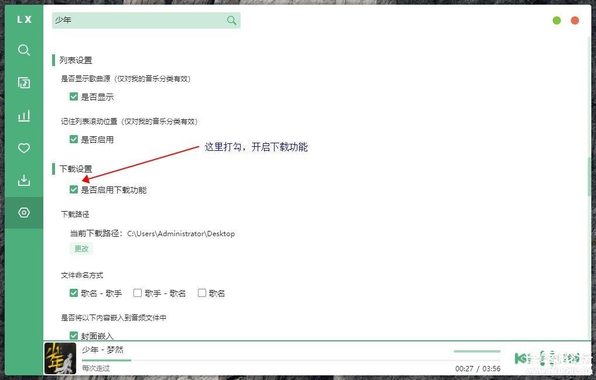Viewport: 596px width, 380px height.
Task: Toggle 是否启用 list scroll position checkbox
Action: pos(74,140)
